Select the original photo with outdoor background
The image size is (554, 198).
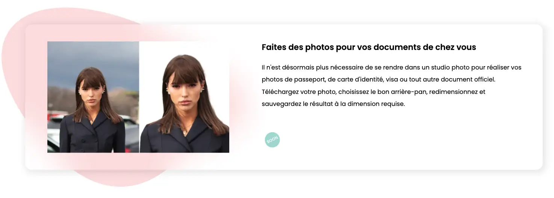click(x=93, y=97)
